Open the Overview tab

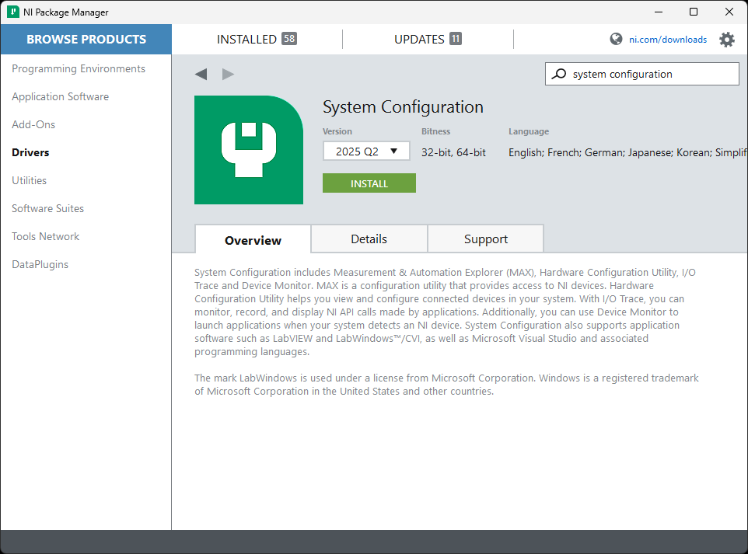253,240
